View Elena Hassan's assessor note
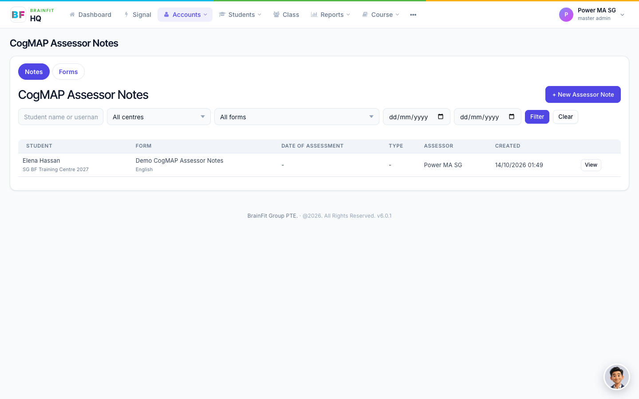Viewport: 639px width, 399px height. (x=591, y=165)
